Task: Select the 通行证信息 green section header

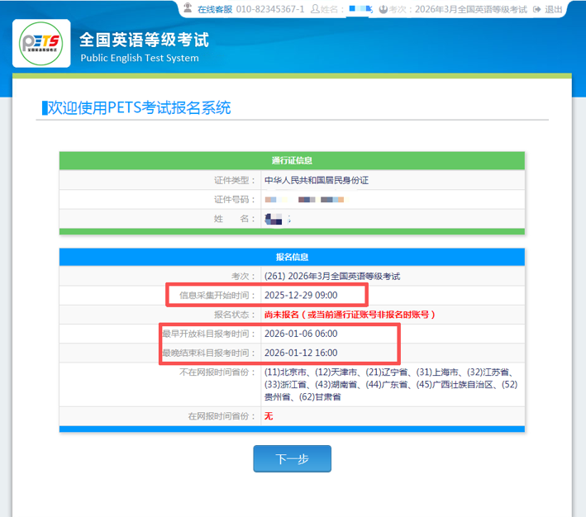Action: coord(292,160)
